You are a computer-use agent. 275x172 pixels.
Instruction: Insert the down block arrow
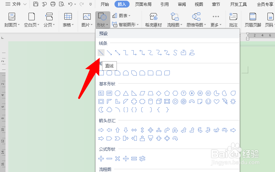126,130
